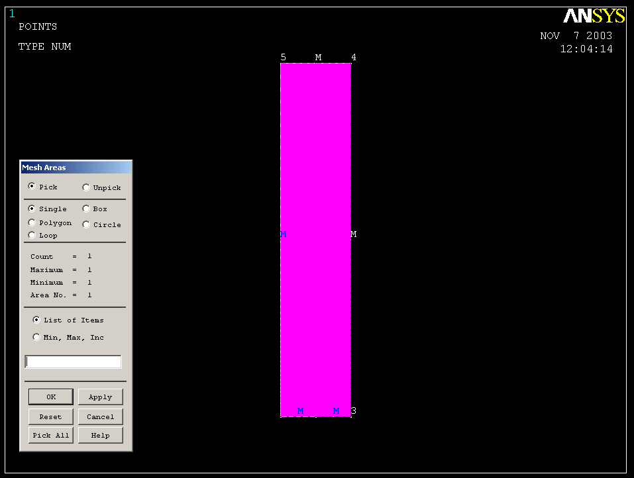The image size is (634, 478).
Task: Click keypoint label 3
Action: tap(353, 410)
